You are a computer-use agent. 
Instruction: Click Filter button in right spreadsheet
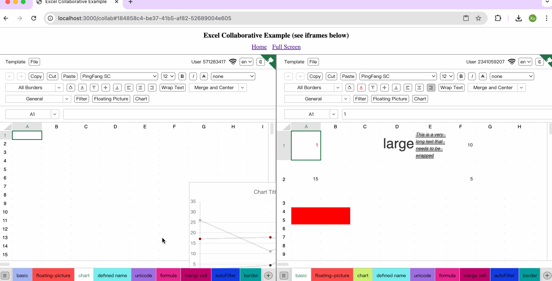pyautogui.click(x=361, y=99)
